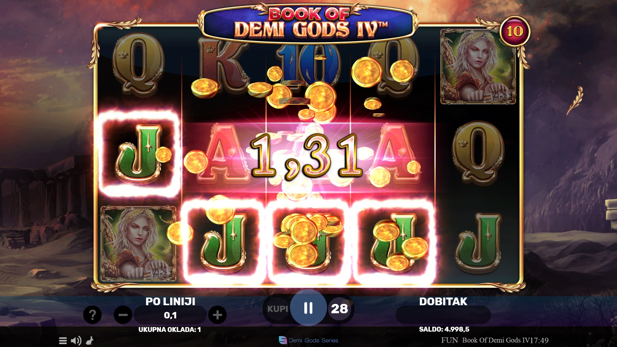Click the highlighted J on first reel
The width and height of the screenshot is (617, 347).
(139, 154)
